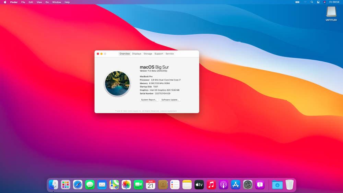This screenshot has width=343, height=193.
Task: Launch Launchpad in the Dock
Action: point(66,185)
